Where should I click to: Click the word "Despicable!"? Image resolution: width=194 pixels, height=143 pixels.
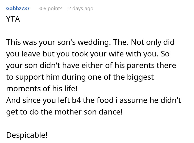[x=27, y=135]
